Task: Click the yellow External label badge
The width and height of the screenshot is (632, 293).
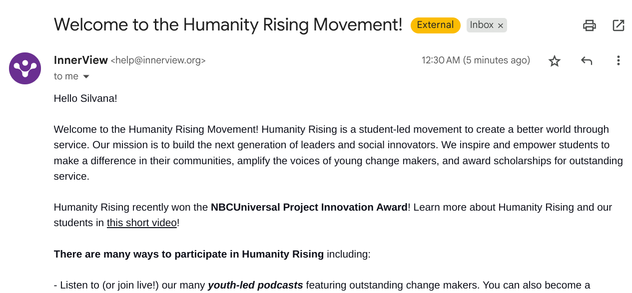Action: coord(435,25)
